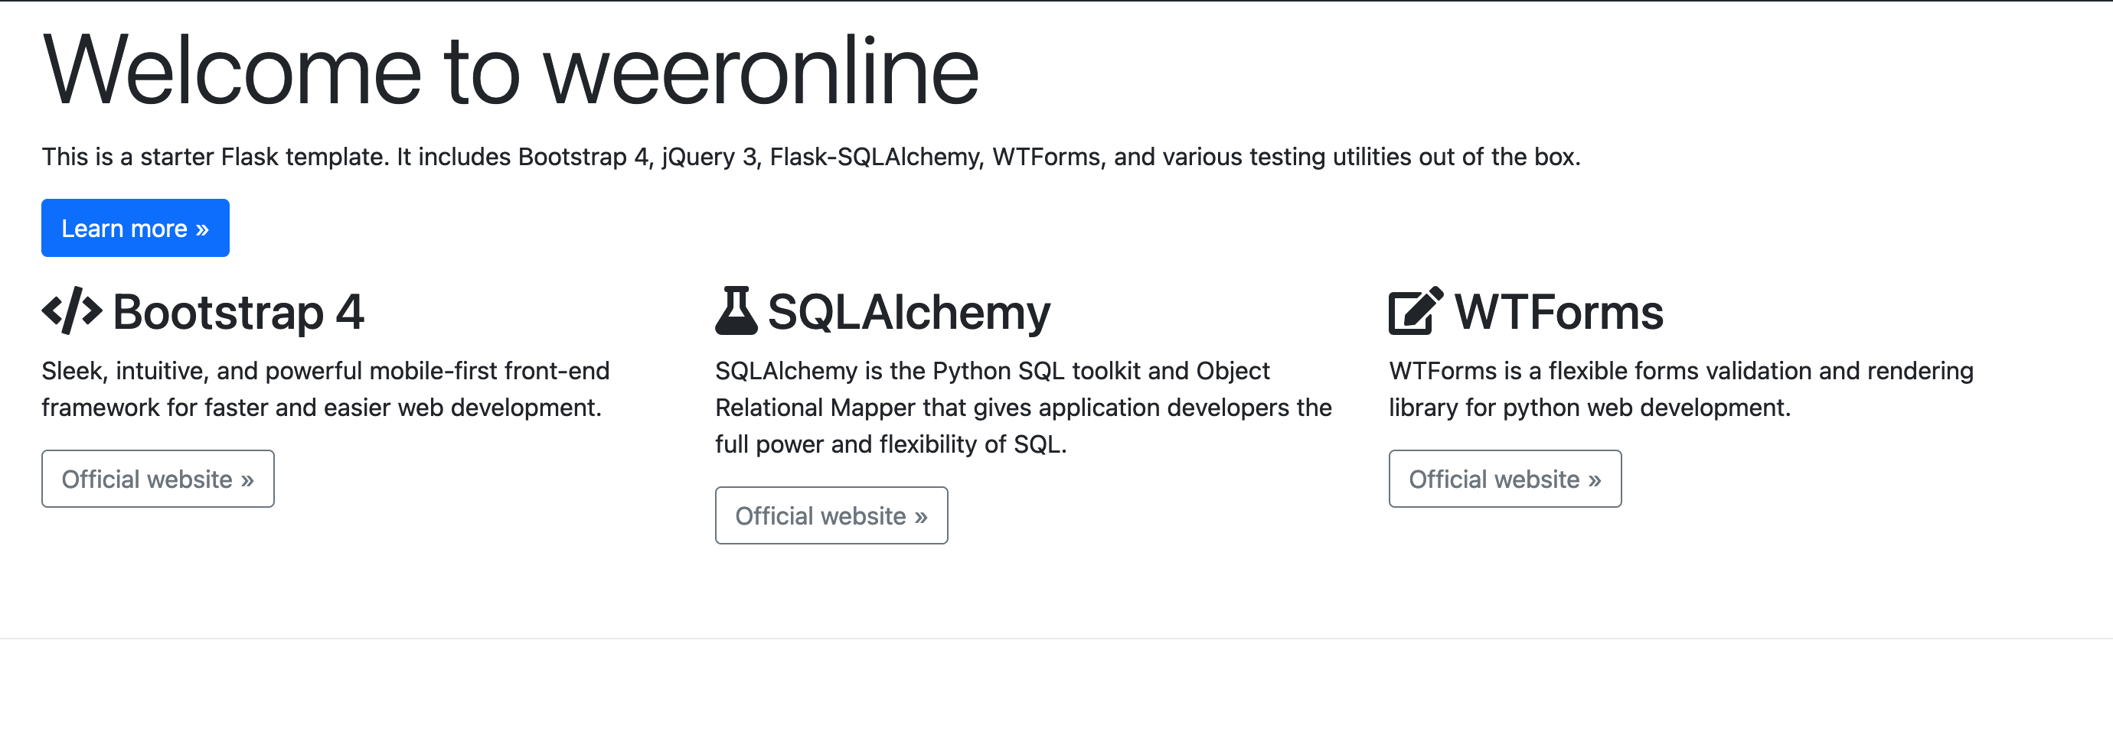
Task: Click "starter Flask template" in the intro text
Action: 264,157
